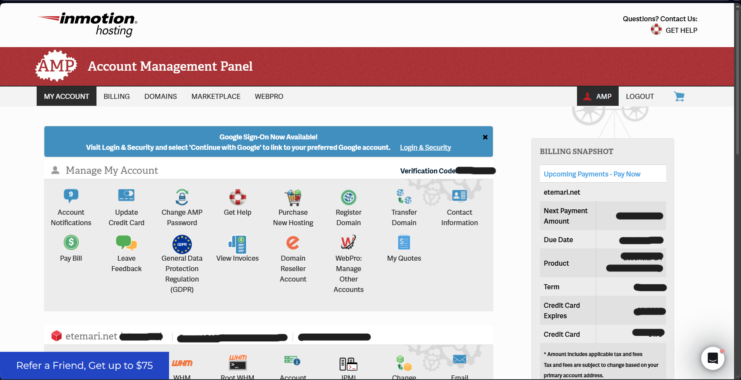
Task: Click the Leave Feedback chat icon
Action: [126, 243]
